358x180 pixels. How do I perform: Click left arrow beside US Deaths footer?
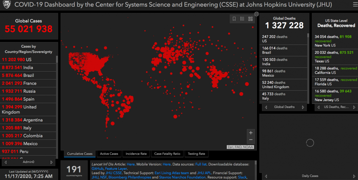(x=318, y=107)
